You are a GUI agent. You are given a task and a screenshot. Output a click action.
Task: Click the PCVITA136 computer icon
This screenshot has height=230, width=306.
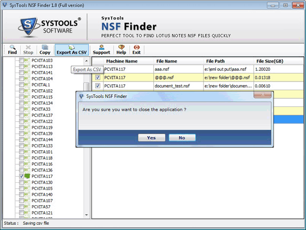coord(27,170)
